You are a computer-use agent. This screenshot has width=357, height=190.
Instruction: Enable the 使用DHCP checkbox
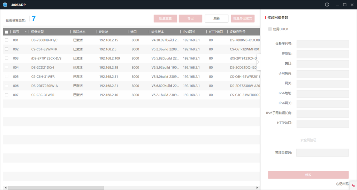point(270,29)
